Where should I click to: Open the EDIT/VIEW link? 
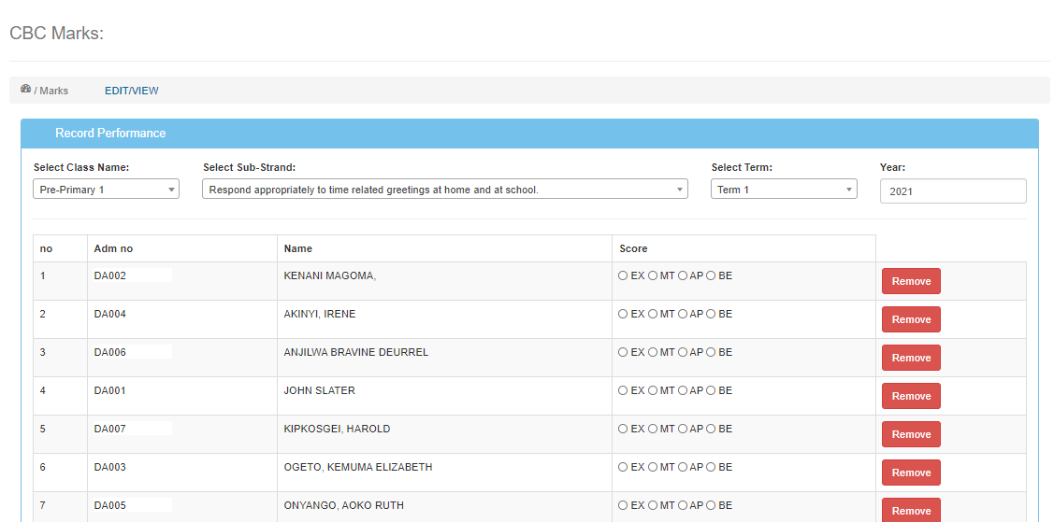pyautogui.click(x=131, y=91)
